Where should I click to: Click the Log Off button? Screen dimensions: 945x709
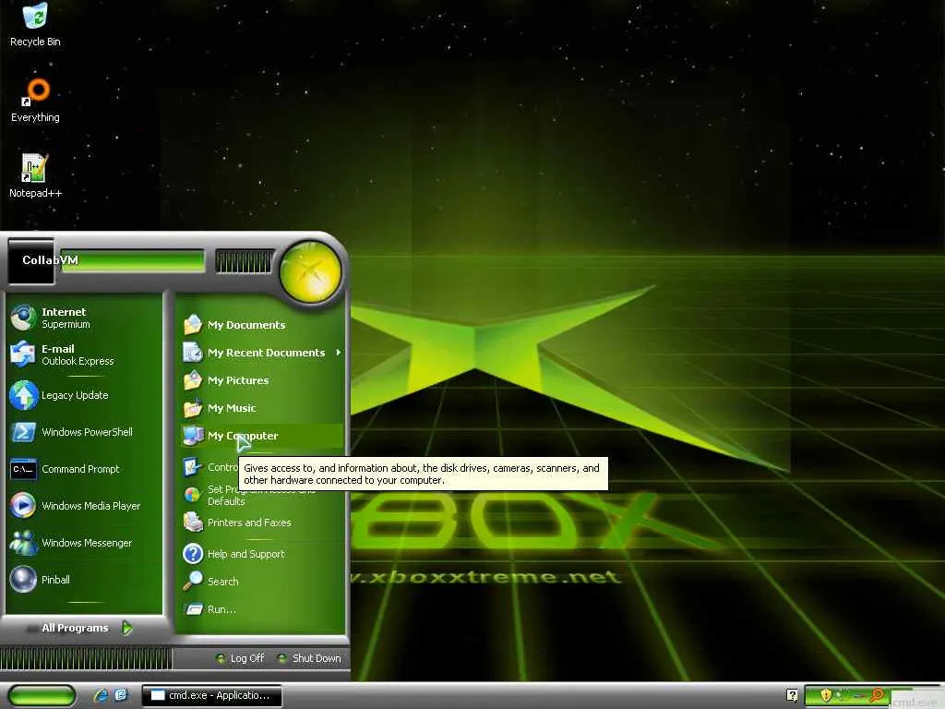[240, 658]
